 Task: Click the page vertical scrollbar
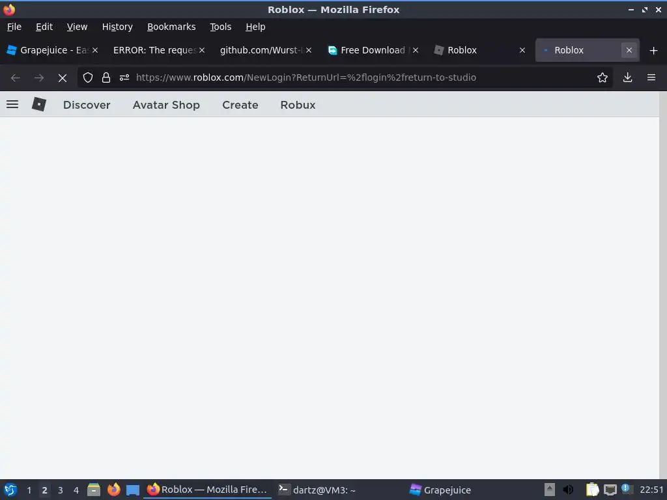click(x=662, y=285)
